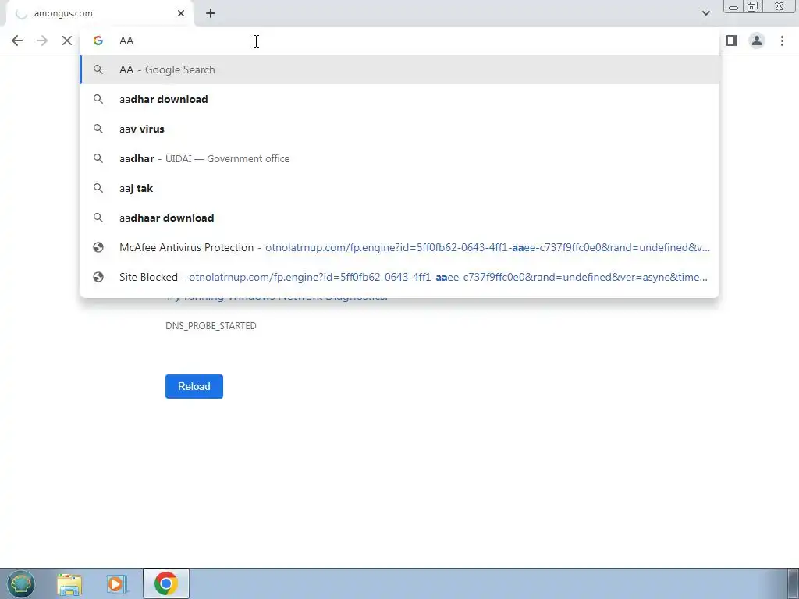799x599 pixels.
Task: Click the address bar text AA
Action: tap(126, 41)
